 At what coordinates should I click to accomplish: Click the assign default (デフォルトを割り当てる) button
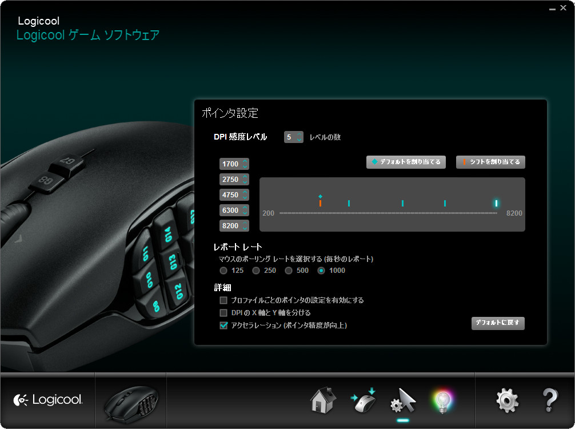pyautogui.click(x=406, y=162)
